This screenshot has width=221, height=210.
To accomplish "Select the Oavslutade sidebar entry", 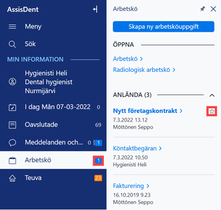I will tap(53, 125).
